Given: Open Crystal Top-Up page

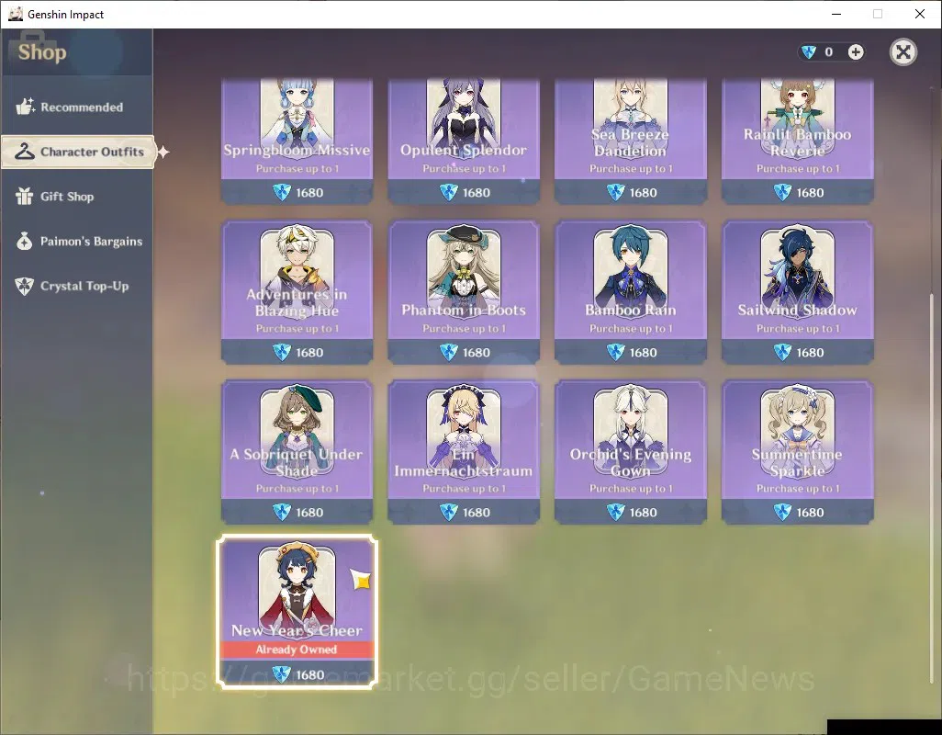Looking at the screenshot, I should [77, 286].
